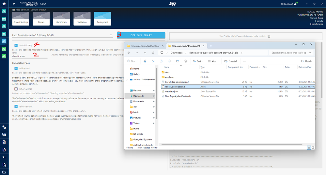The height and width of the screenshot is (175, 326).
Task: Go up one folder level in Explorer
Action: click(145, 53)
